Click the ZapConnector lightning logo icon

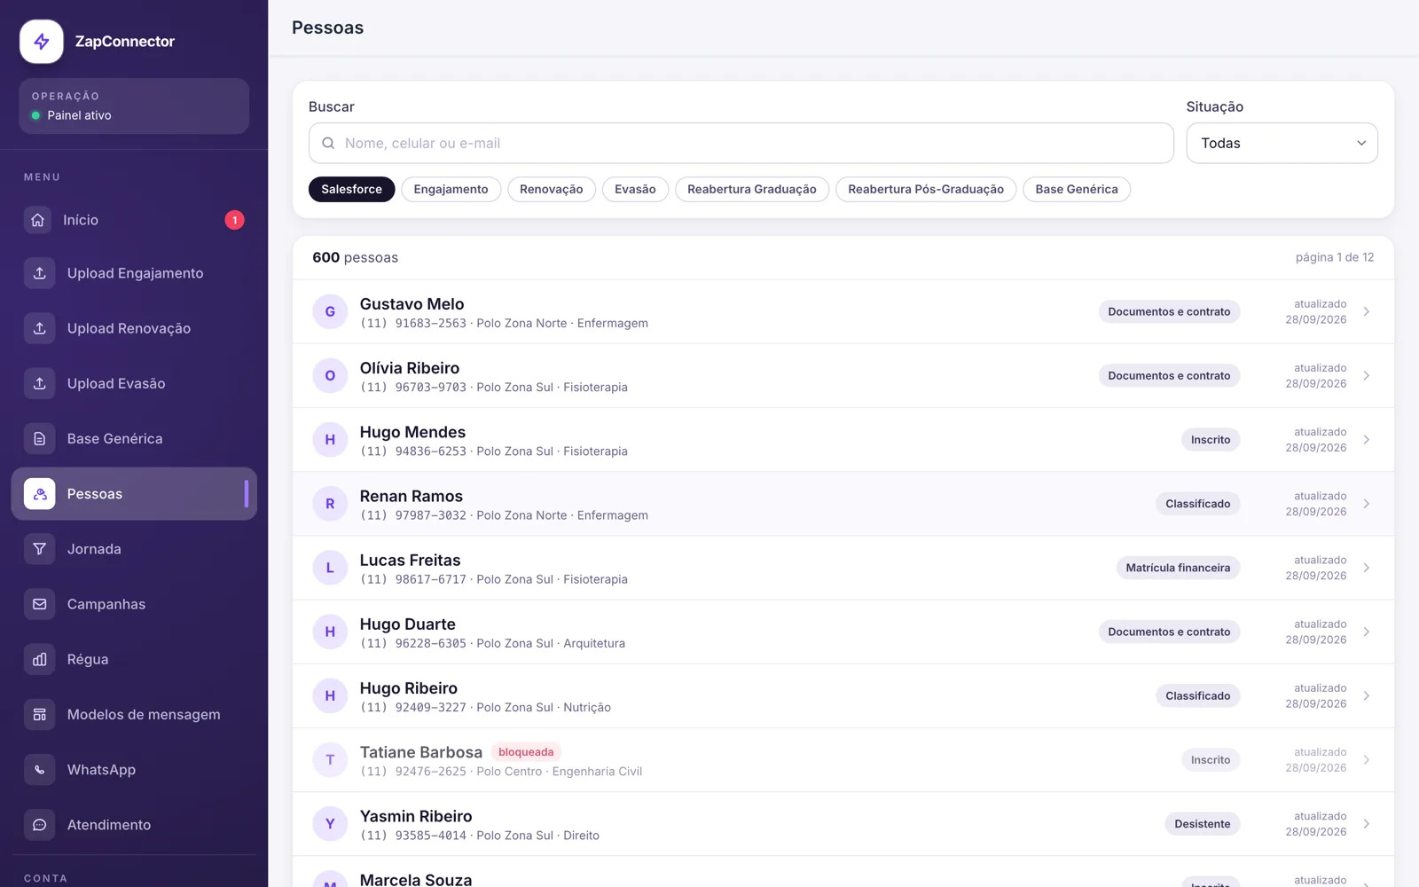click(42, 42)
